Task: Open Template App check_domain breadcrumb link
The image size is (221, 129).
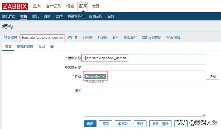Action: tap(42, 38)
